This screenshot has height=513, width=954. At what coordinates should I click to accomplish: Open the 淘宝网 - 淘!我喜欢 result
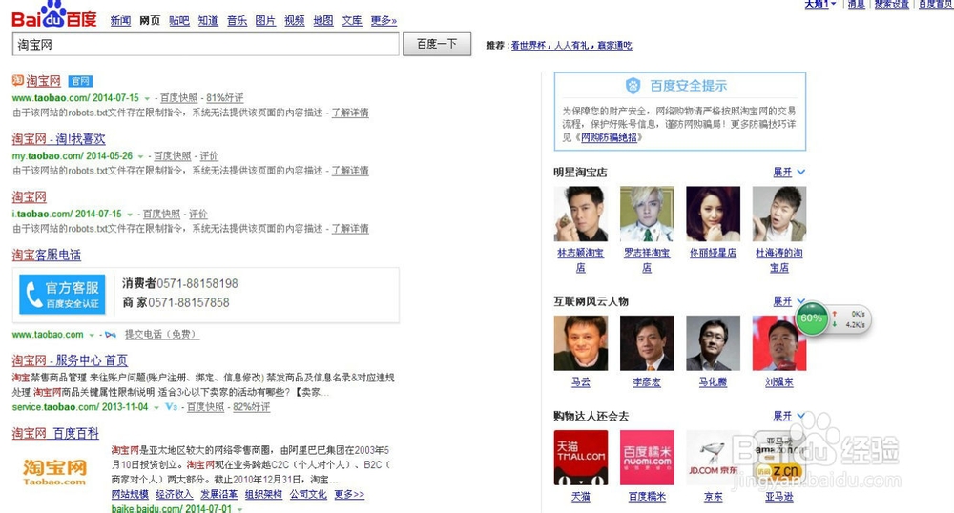click(58, 138)
